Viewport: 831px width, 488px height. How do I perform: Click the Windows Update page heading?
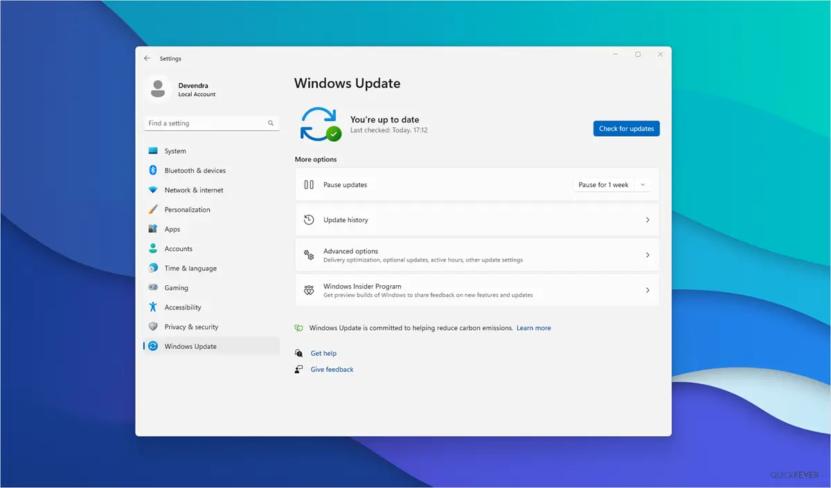347,84
